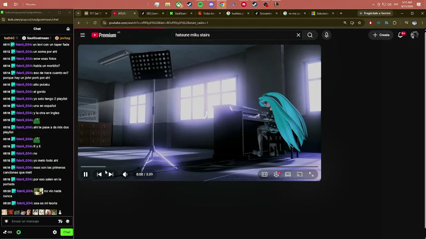Enter fullscreen video mode
The height and width of the screenshot is (239, 426).
coord(311,174)
